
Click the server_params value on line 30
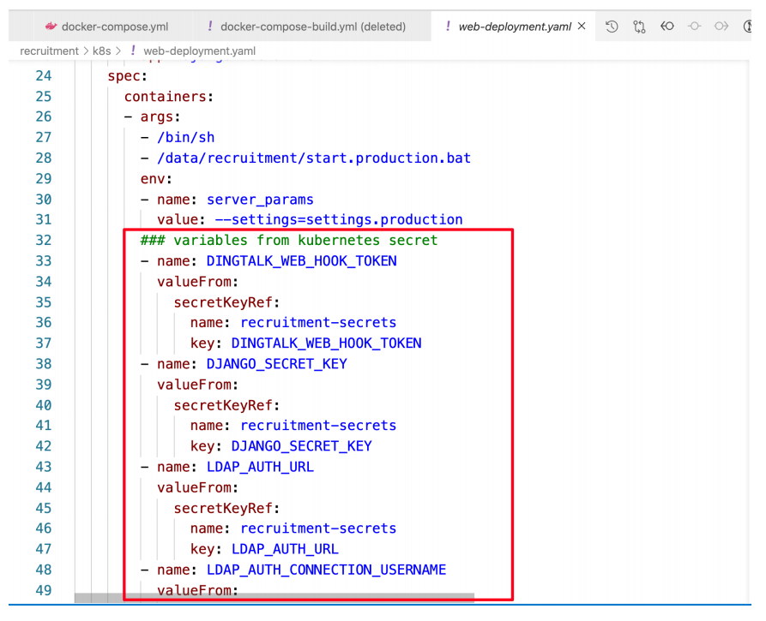coord(260,199)
